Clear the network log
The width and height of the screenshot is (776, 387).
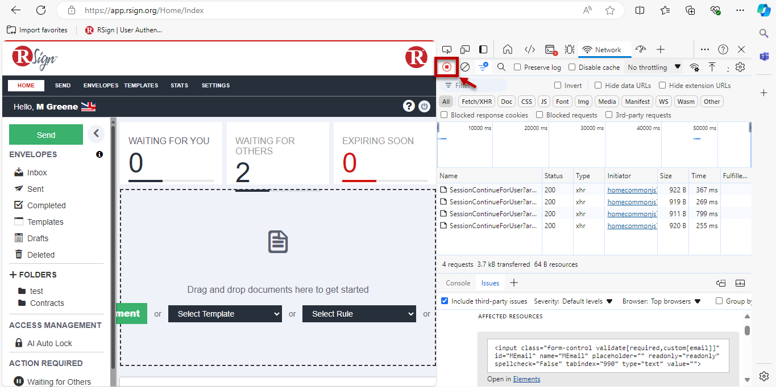(465, 67)
